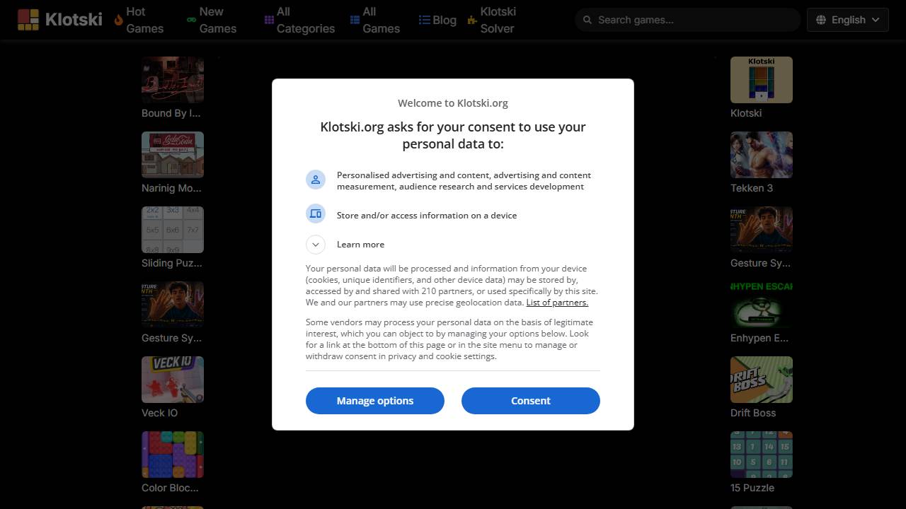Click the All Games grid icon

[355, 20]
